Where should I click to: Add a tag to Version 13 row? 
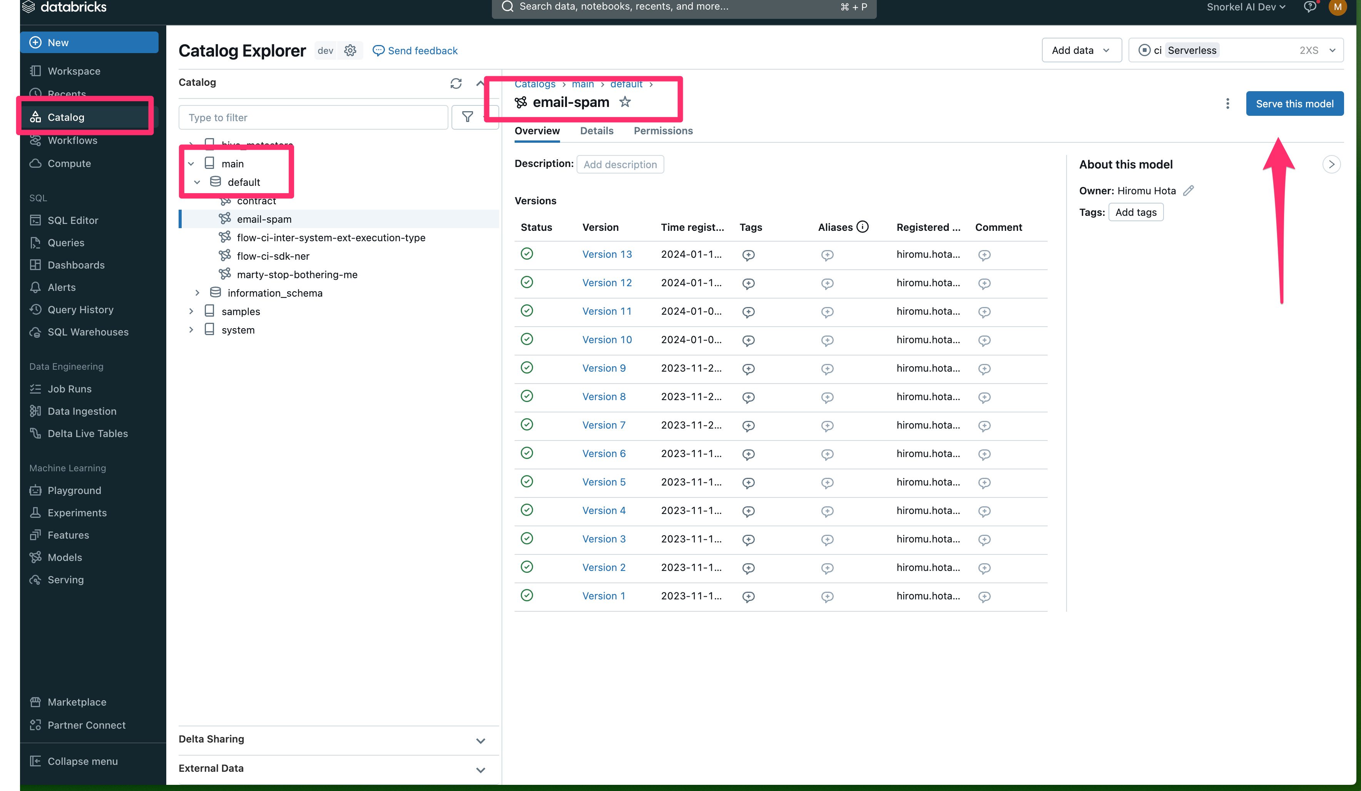[749, 255]
